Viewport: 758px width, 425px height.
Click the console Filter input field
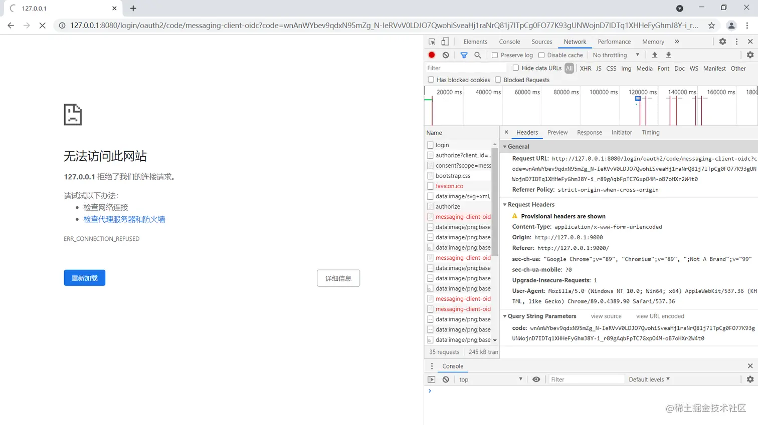(587, 379)
